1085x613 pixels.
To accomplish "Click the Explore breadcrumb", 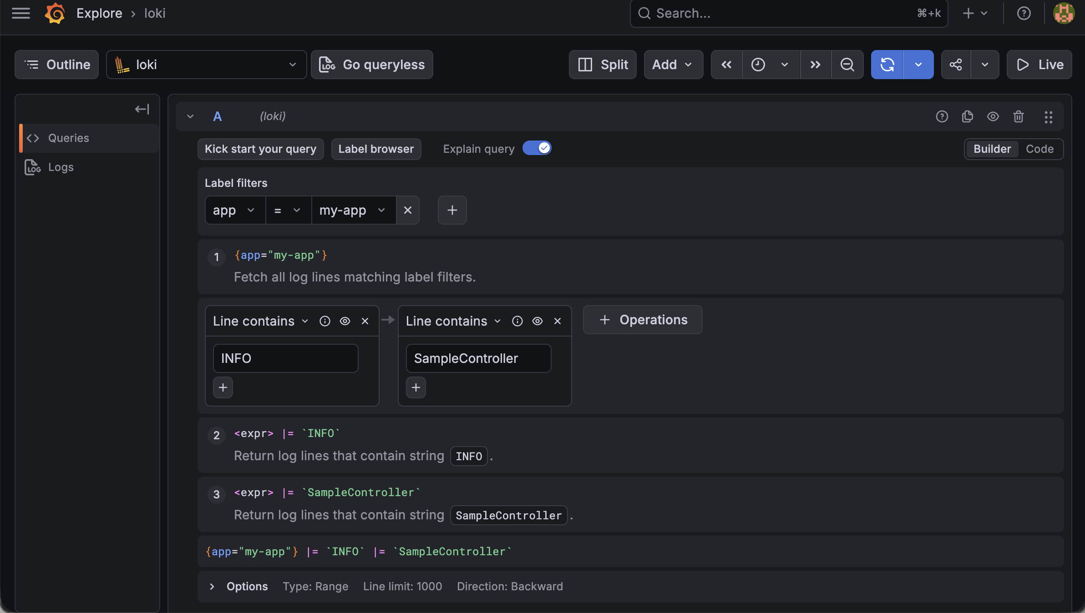I will click(99, 13).
